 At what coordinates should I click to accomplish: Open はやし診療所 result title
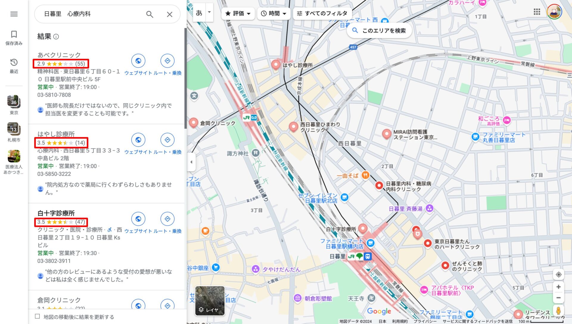coord(56,134)
